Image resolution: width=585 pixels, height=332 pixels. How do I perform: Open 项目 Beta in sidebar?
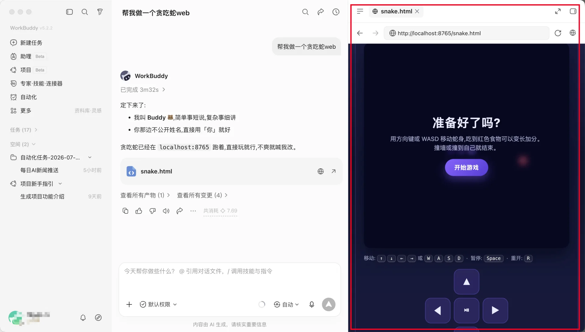pyautogui.click(x=56, y=70)
